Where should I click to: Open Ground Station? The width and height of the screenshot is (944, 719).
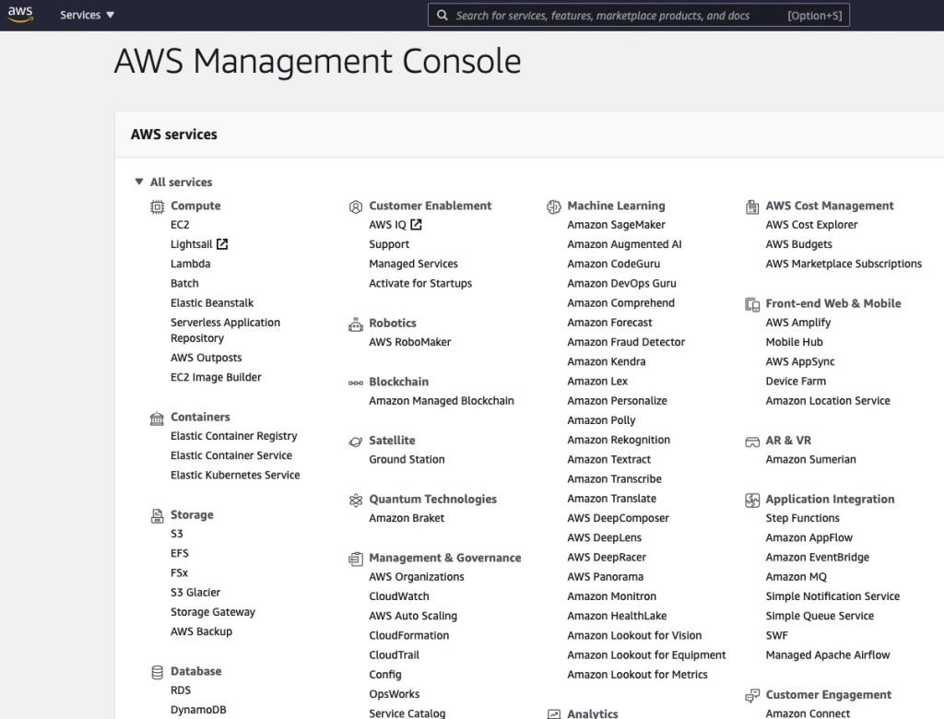407,459
